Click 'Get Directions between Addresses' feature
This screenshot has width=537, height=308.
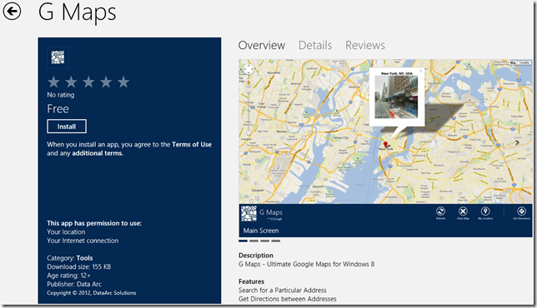(288, 299)
